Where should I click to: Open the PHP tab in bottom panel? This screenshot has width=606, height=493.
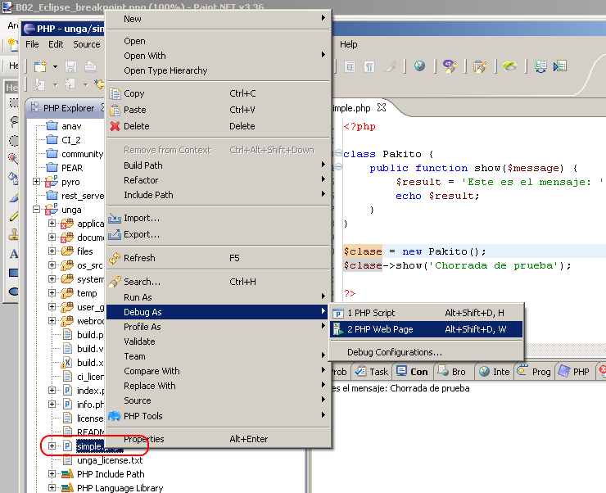(575, 372)
